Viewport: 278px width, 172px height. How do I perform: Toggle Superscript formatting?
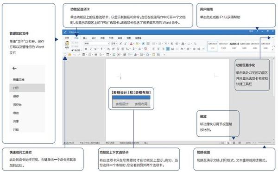(x=114, y=49)
